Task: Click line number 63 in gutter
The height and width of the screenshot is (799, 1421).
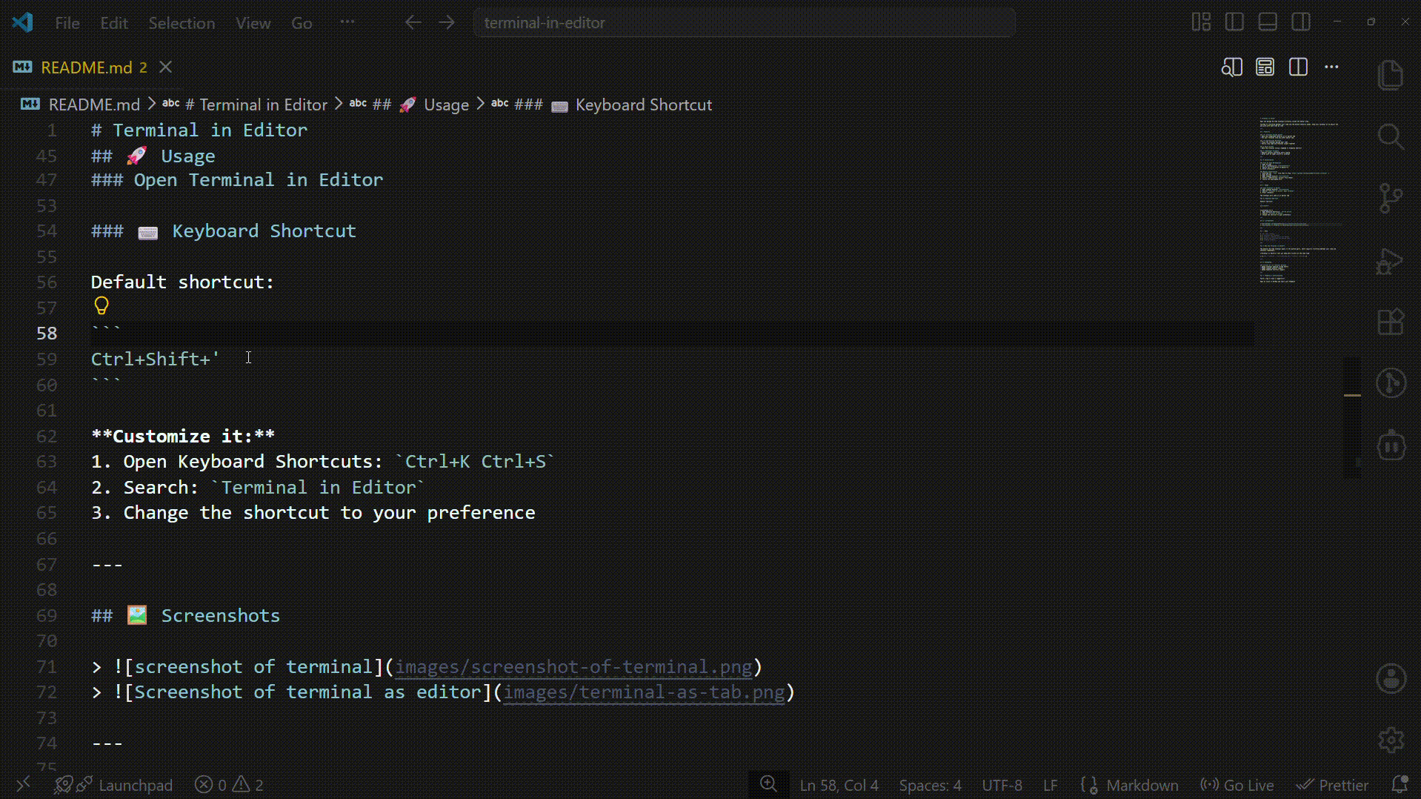Action: (47, 462)
